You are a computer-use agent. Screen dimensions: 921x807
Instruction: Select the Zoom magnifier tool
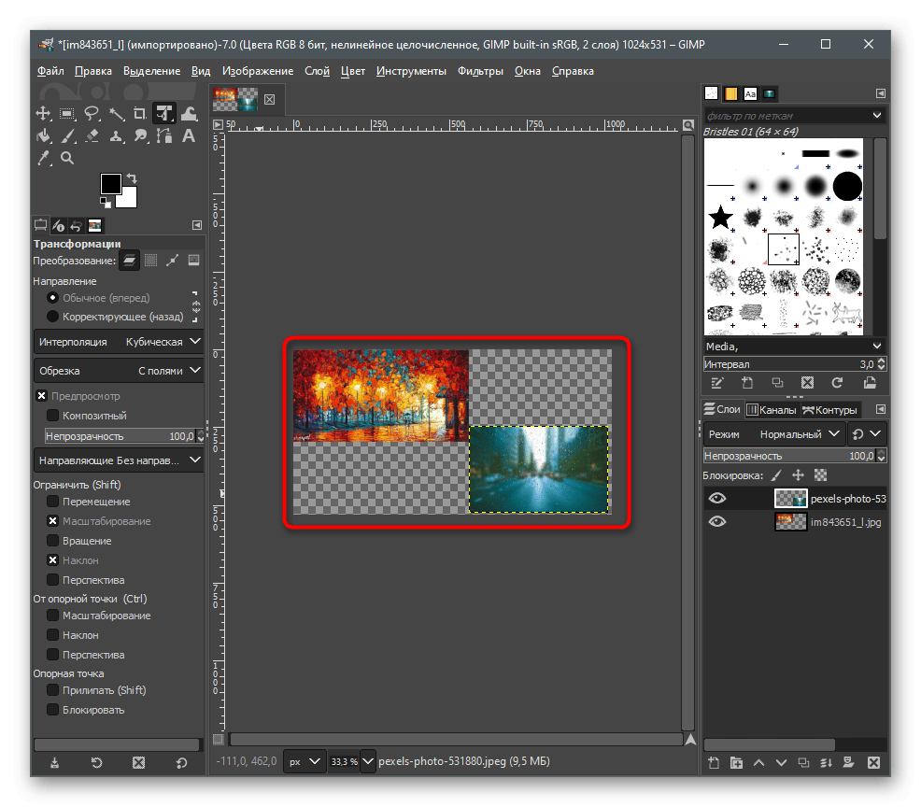67,158
